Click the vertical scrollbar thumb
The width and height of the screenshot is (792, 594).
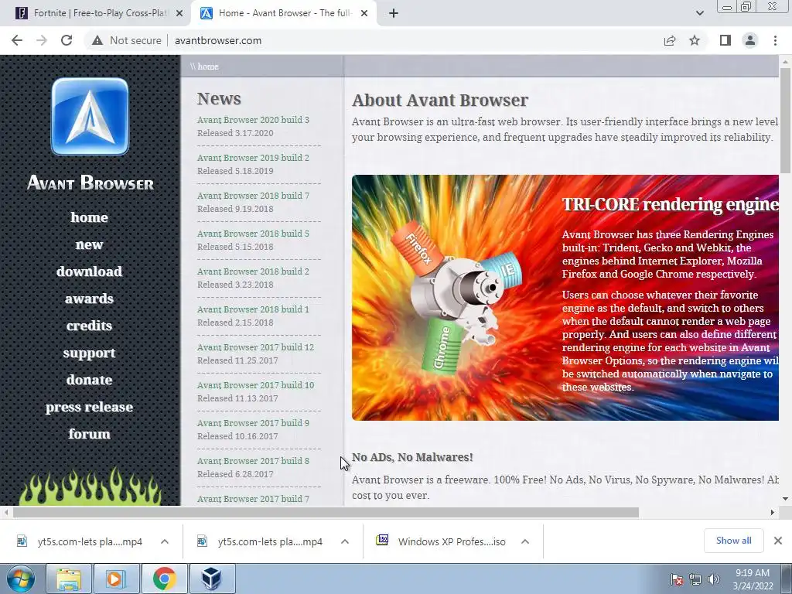pyautogui.click(x=786, y=120)
